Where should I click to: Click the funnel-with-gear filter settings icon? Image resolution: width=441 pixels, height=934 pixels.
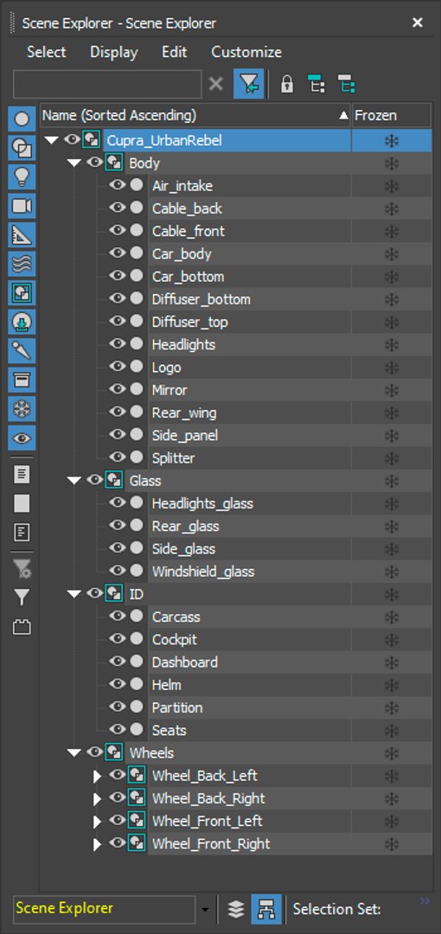(x=22, y=569)
